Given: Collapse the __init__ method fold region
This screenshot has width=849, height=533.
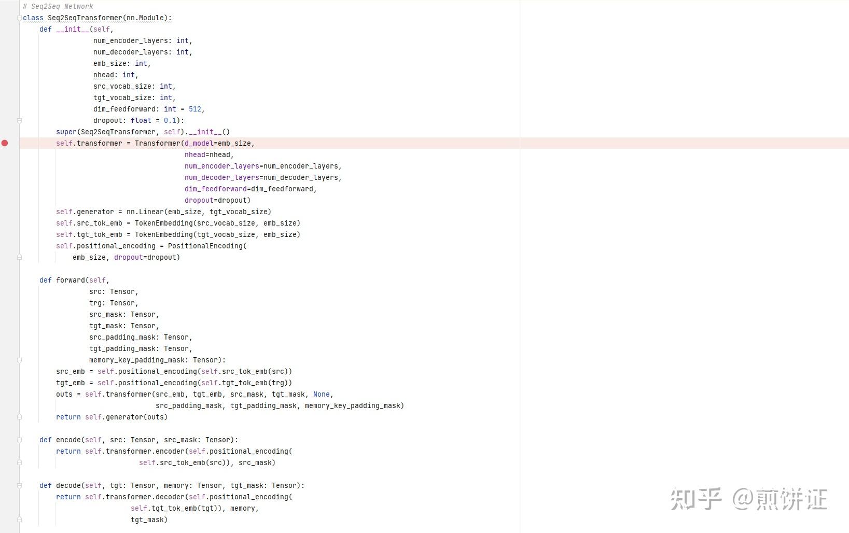Looking at the screenshot, I should pyautogui.click(x=19, y=120).
